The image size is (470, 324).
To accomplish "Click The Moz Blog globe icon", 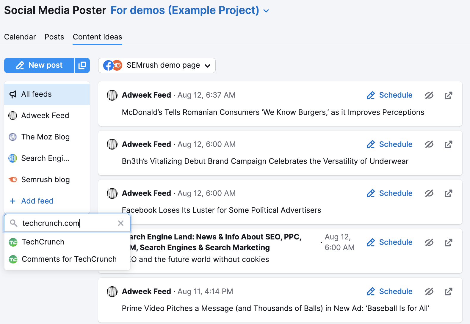I will point(13,137).
